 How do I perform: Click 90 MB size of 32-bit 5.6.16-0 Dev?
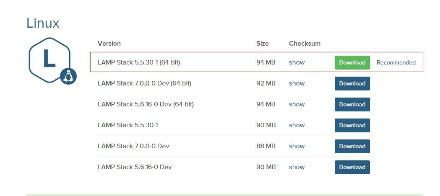(266, 167)
